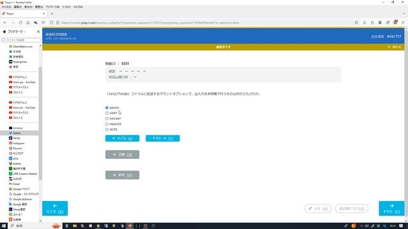Open the Edit menu (編集)
This screenshot has width=408, height=229.
coord(18,7)
